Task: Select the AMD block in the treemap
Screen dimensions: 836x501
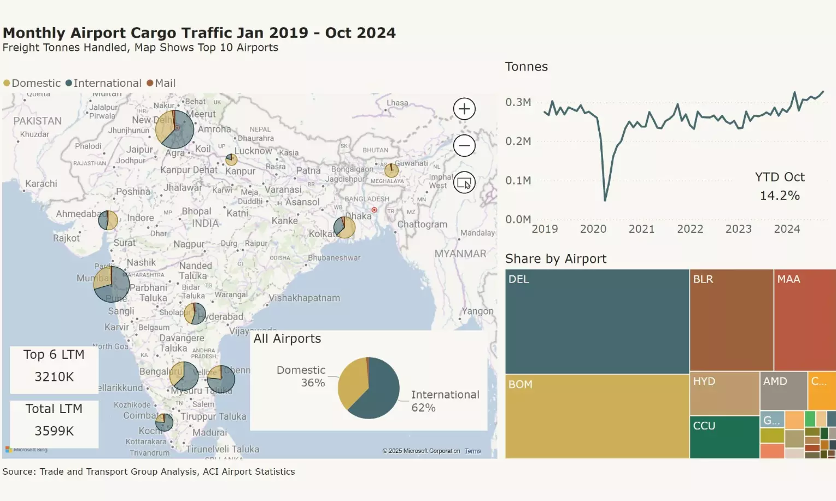Action: 784,391
